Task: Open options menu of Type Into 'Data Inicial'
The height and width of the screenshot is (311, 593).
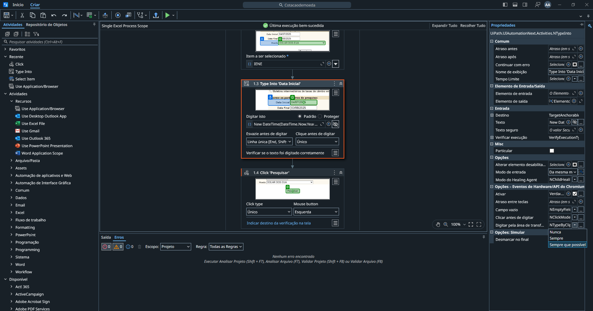Action: coord(334,83)
